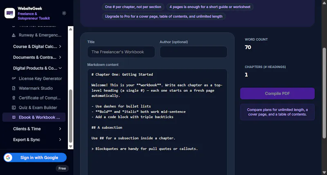Expand Export & Sync section
This screenshot has height=175, width=327.
pyautogui.click(x=37, y=140)
